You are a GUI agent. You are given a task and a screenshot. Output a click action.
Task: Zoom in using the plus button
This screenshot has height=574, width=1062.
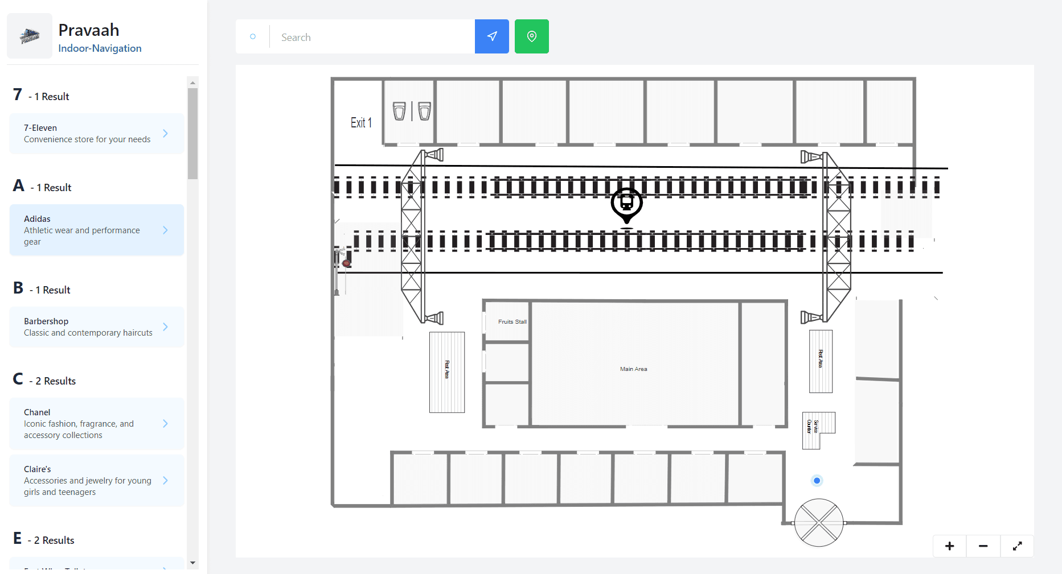click(x=950, y=546)
